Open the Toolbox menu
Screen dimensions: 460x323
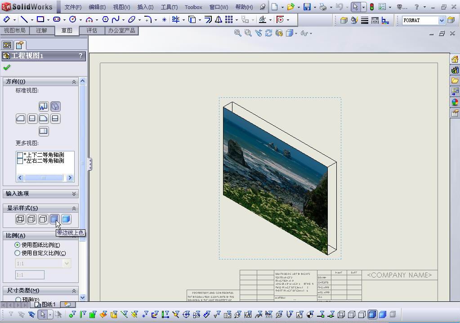(x=193, y=7)
